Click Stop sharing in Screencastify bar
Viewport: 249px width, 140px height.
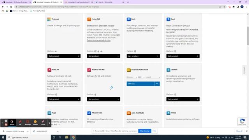coord(145,131)
